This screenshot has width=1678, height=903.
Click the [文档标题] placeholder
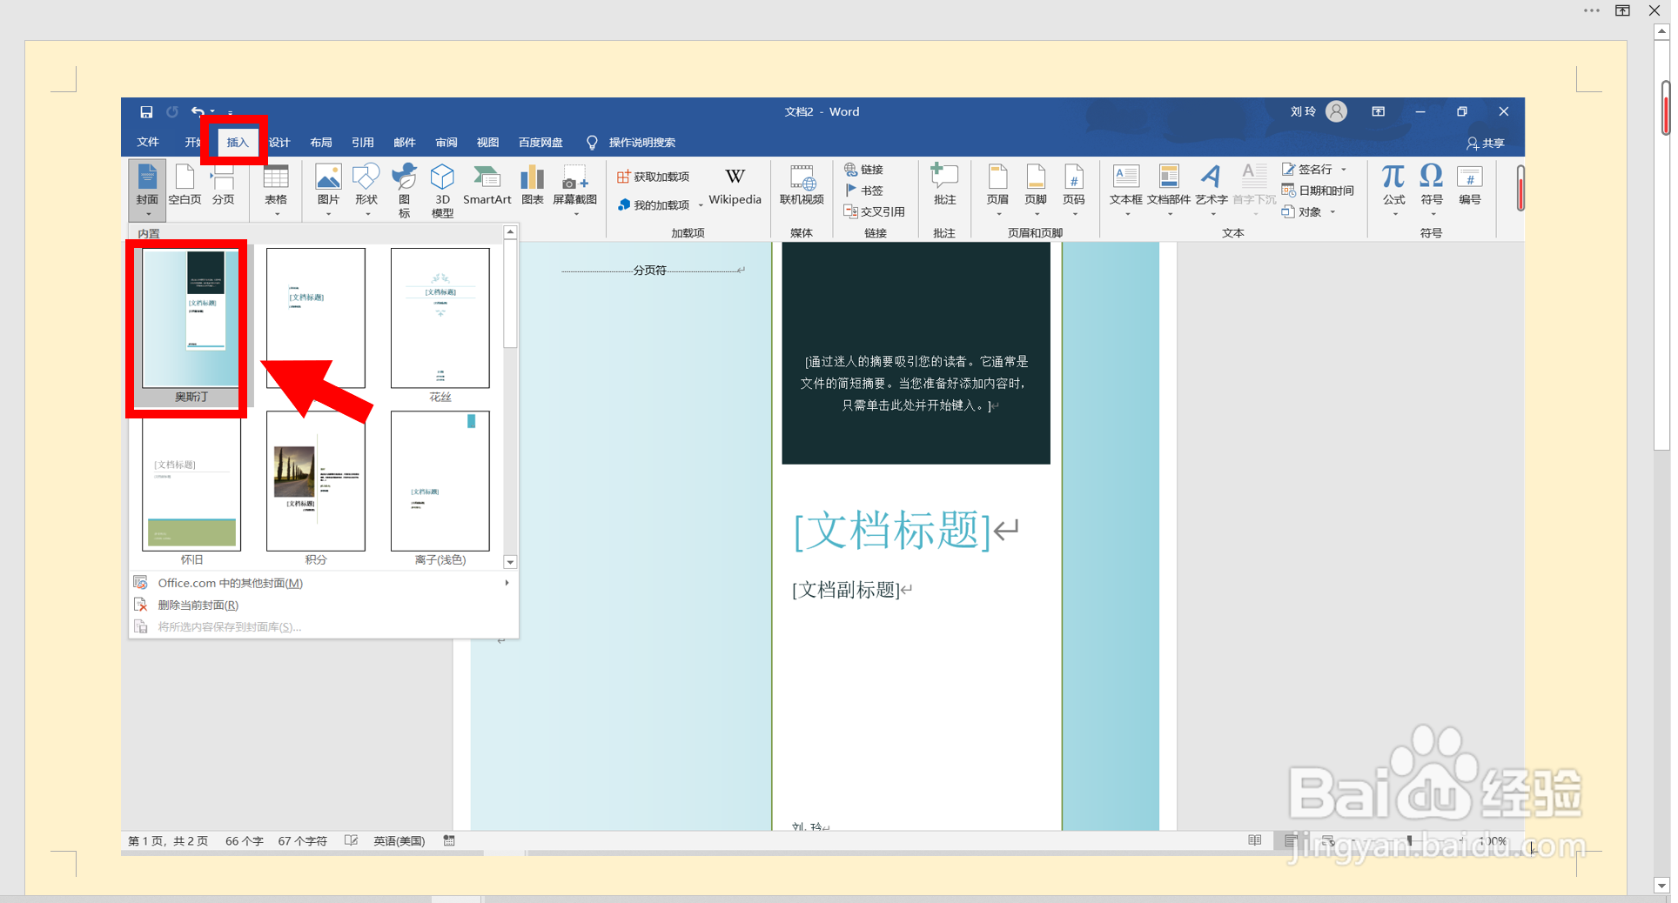click(x=892, y=530)
